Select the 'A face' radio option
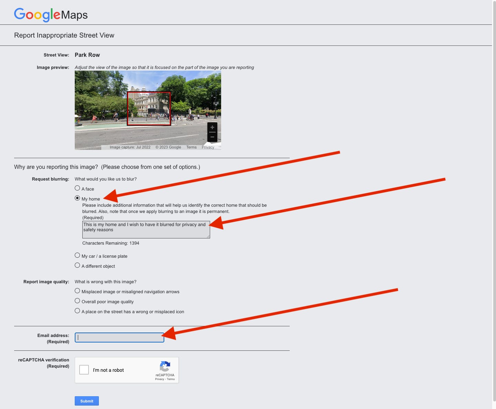 [x=77, y=188]
